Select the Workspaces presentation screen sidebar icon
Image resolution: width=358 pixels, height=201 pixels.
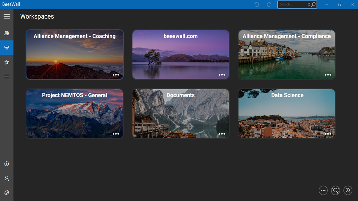pyautogui.click(x=7, y=48)
